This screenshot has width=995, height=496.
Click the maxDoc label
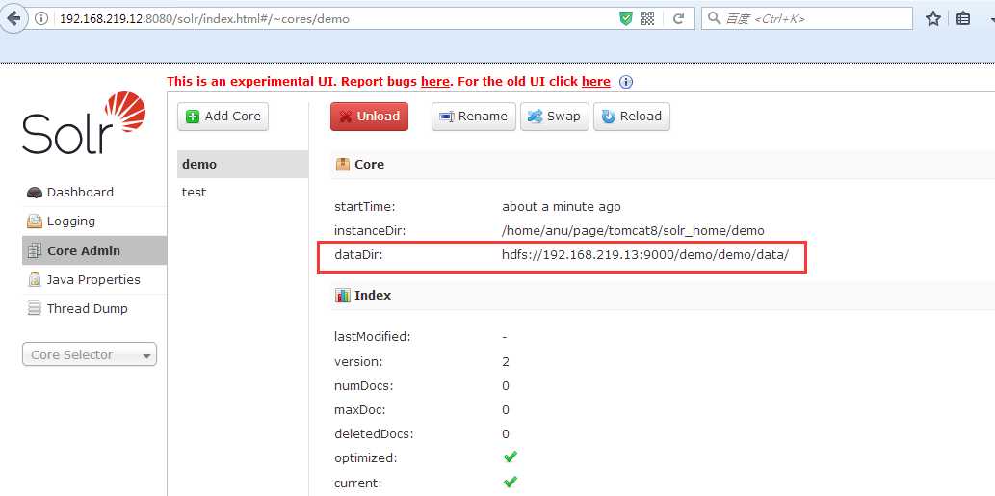(360, 410)
